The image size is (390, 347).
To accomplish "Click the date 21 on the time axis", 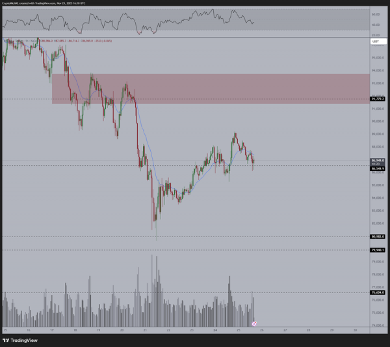I will tap(145, 330).
